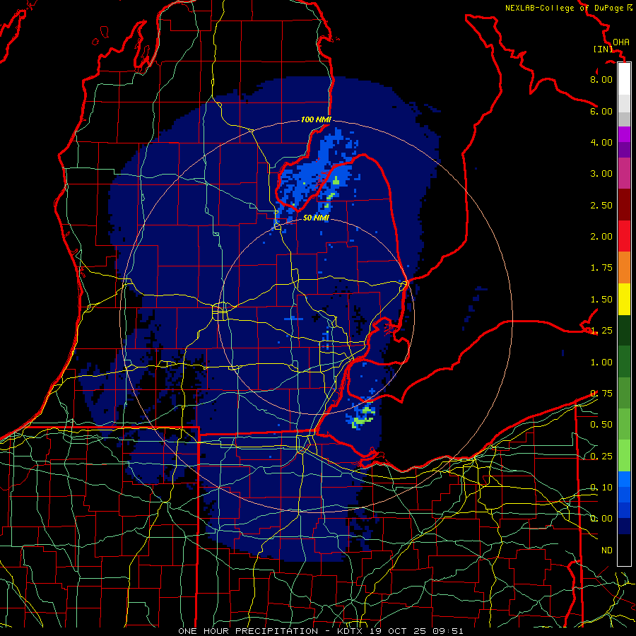
Task: Click the 09:51 timestamp
Action: pos(448,631)
